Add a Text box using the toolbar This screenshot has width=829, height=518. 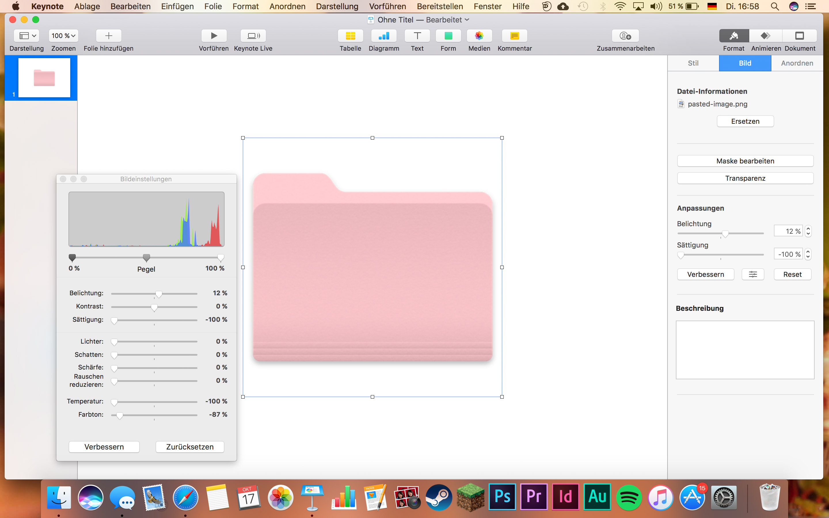417,36
